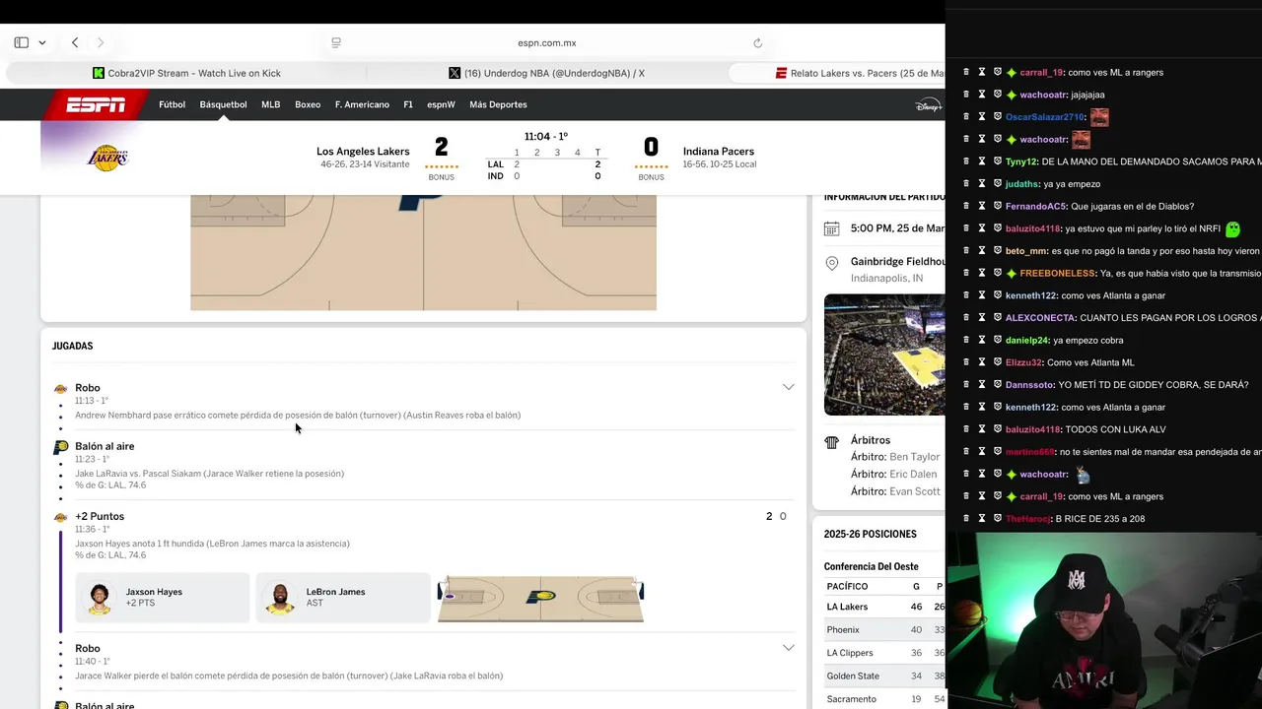Time out danielp24 with the hourglass icon
1262x709 pixels.
click(982, 340)
